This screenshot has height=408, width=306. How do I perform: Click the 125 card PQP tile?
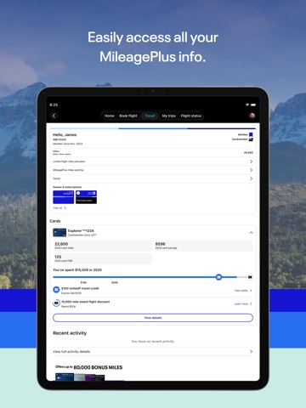pyautogui.click(x=102, y=258)
